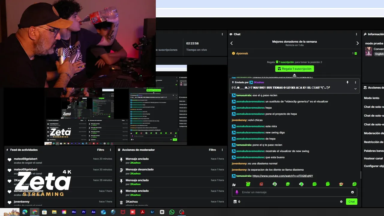384x216 pixels.
Task: Open chat settings gear icon
Action: [x=341, y=202]
